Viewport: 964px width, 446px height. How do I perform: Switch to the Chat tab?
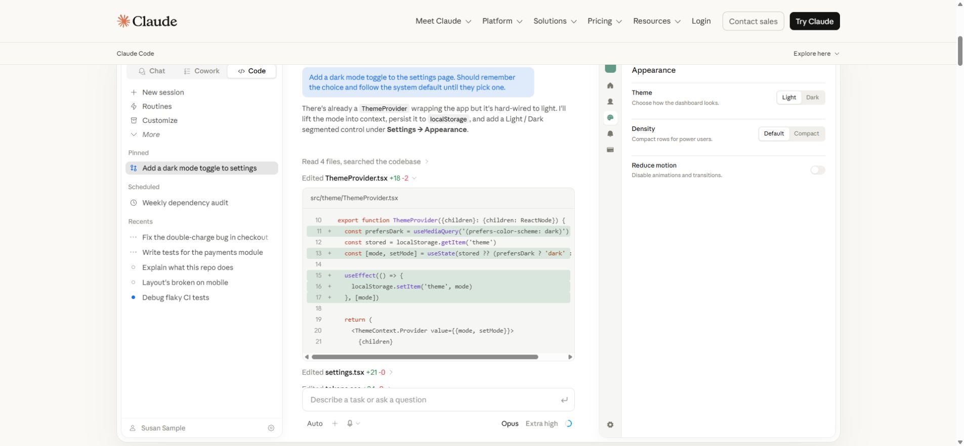(x=152, y=71)
